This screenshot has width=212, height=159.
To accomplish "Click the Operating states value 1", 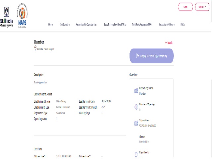I will click(x=57, y=119).
